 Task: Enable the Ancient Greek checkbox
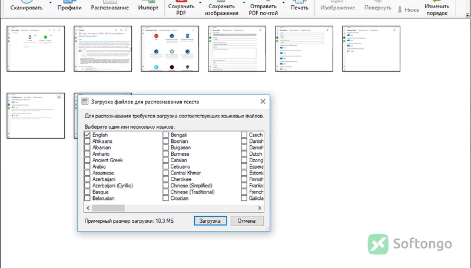click(87, 160)
